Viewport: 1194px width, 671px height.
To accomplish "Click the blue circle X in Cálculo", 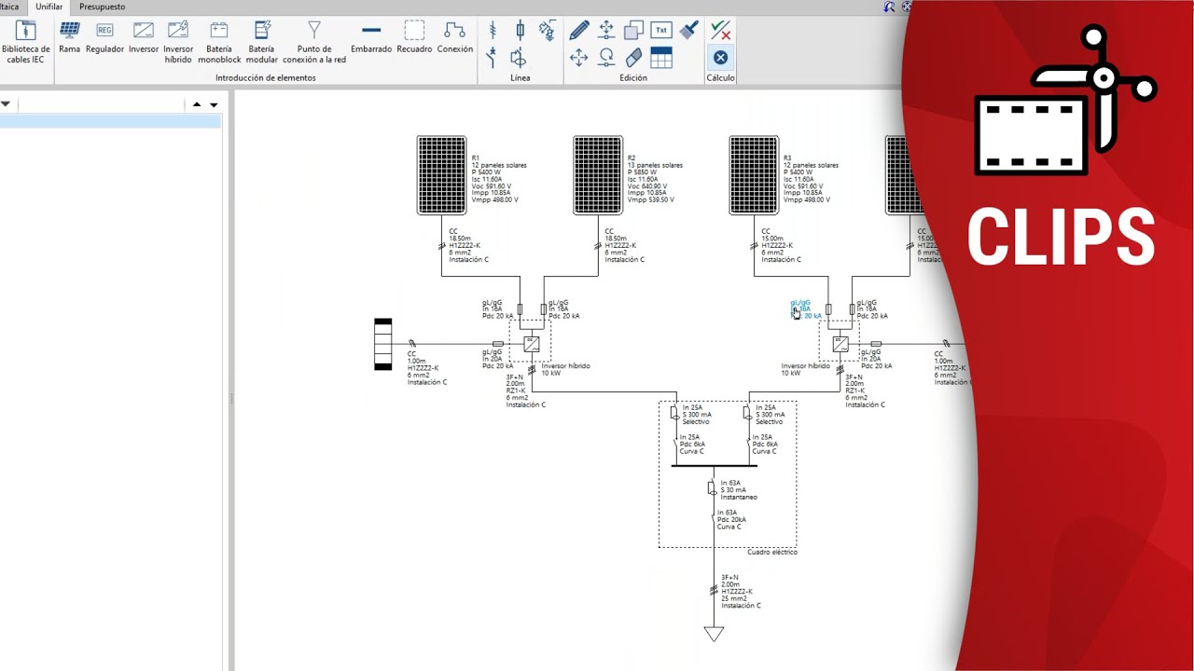I will pyautogui.click(x=720, y=58).
